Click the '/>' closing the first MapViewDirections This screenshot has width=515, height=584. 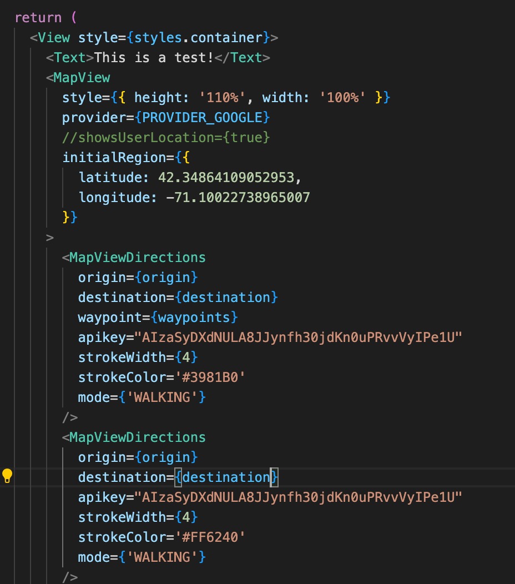[x=70, y=417]
